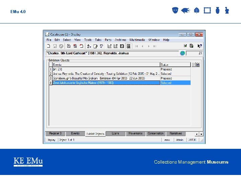Switch to the Conservation tab

coord(156,133)
